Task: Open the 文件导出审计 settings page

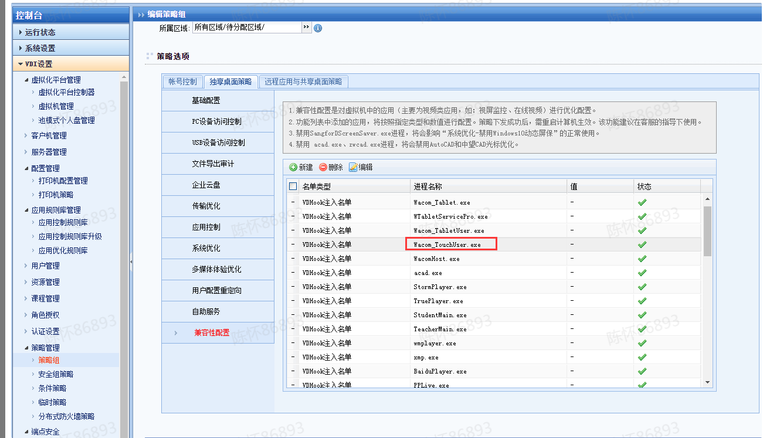Action: (218, 164)
